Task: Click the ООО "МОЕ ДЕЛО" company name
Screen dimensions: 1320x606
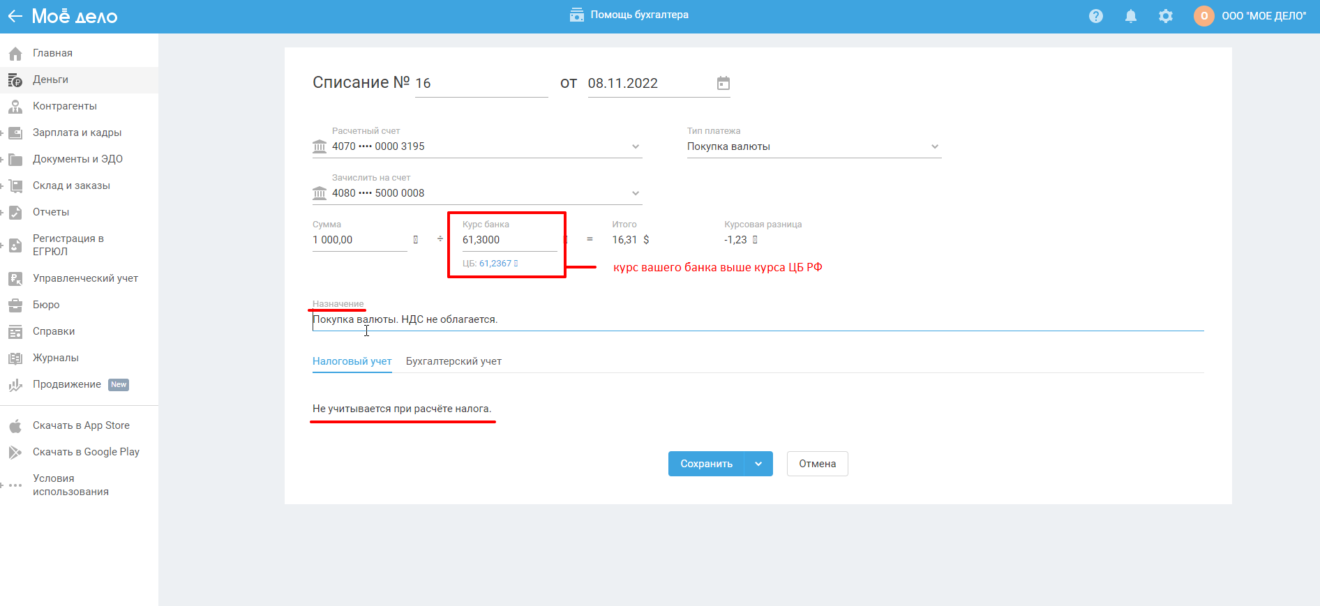Action: (x=1264, y=16)
